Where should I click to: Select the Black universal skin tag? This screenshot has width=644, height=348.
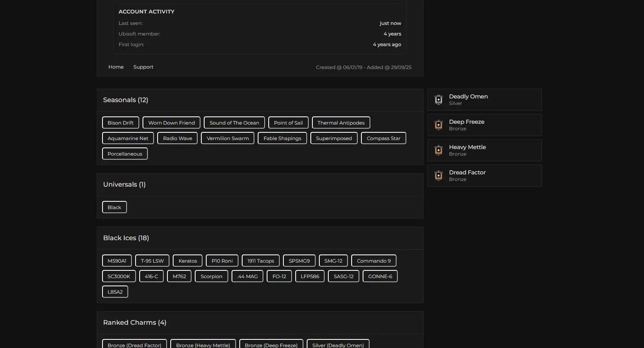pyautogui.click(x=114, y=207)
